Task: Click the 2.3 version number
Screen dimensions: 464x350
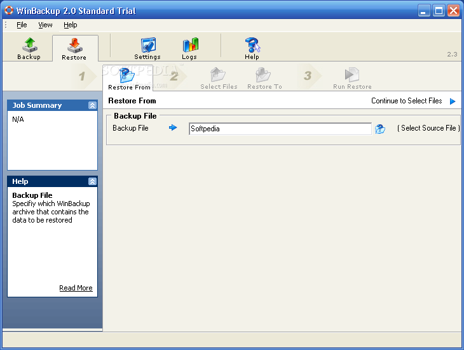Action: pyautogui.click(x=452, y=55)
